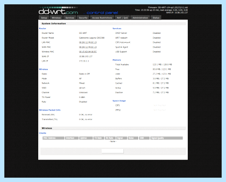Click the Signal column header
226x182 pixels.
121,138
